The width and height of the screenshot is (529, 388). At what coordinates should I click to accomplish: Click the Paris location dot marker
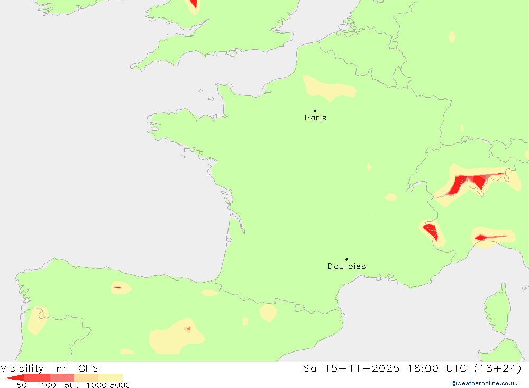point(315,111)
